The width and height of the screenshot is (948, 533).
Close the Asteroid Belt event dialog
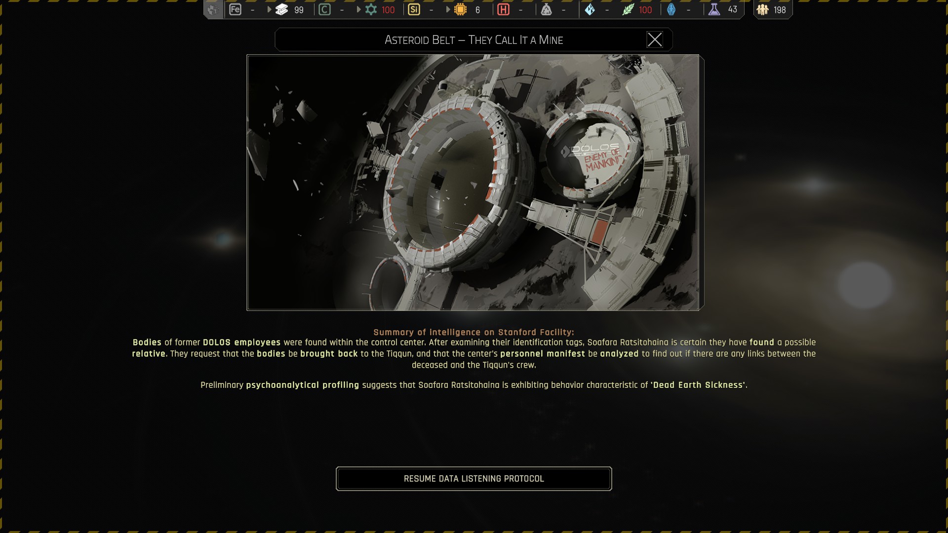pos(654,39)
